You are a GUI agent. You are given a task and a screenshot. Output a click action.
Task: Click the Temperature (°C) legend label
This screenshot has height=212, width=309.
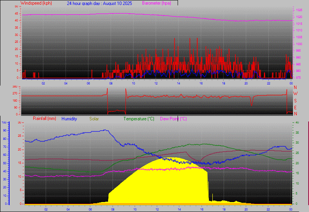tap(139, 119)
